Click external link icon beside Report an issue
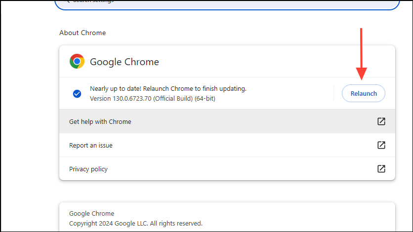The width and height of the screenshot is (413, 232). pyautogui.click(x=381, y=145)
